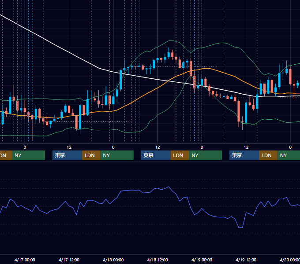Screen dimensions: 300x264
Task: Click the 4/17 12:00 date label
Action: [69, 260]
